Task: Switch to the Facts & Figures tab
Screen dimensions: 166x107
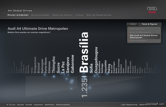Action: pos(149,24)
